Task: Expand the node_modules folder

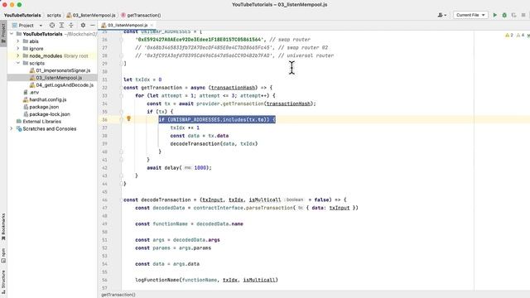Action: (x=18, y=55)
